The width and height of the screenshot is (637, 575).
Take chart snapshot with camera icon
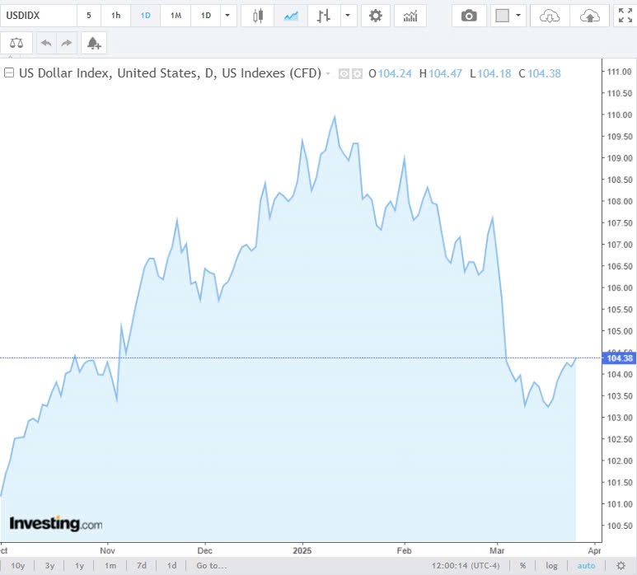click(x=469, y=16)
